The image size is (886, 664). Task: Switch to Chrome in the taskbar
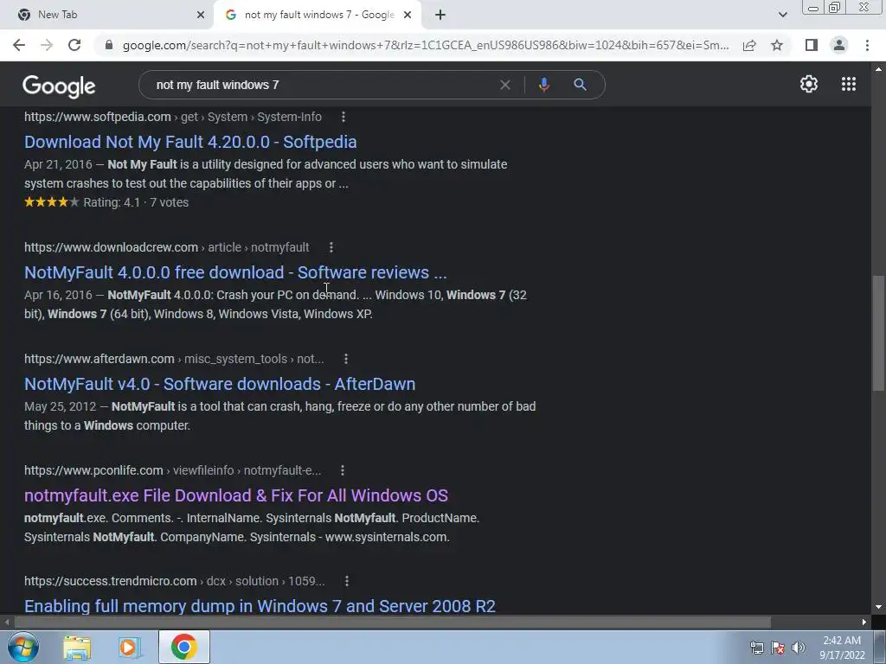183,647
